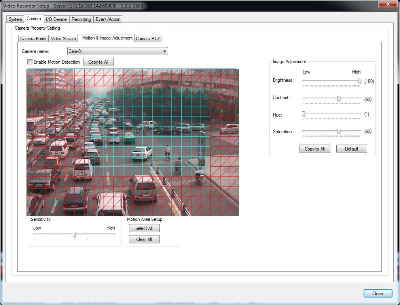Viewport: 400px width, 305px height.
Task: Click the Saturation slider handle
Action: click(x=339, y=131)
